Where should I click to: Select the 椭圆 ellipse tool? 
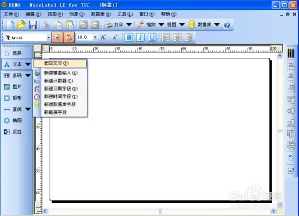point(13,121)
